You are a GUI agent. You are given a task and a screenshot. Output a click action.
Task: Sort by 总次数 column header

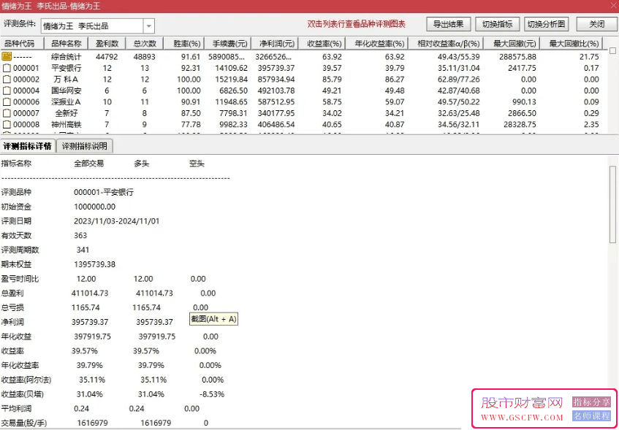[145, 43]
